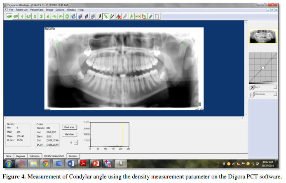Click the red X delete measurement icon
This screenshot has height=183, width=286.
[118, 16]
